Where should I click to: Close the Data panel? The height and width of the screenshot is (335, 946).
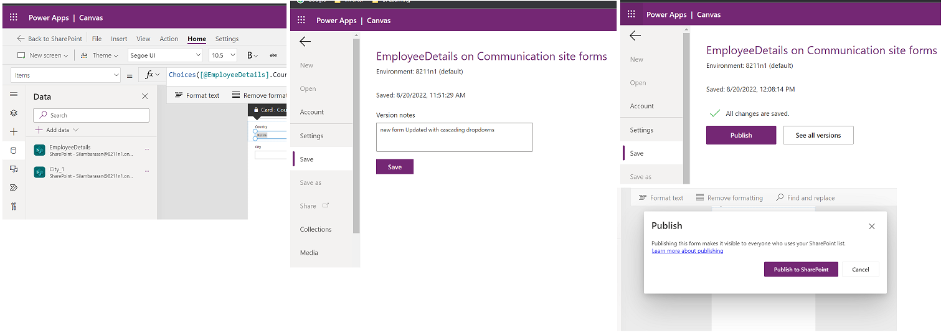point(145,97)
